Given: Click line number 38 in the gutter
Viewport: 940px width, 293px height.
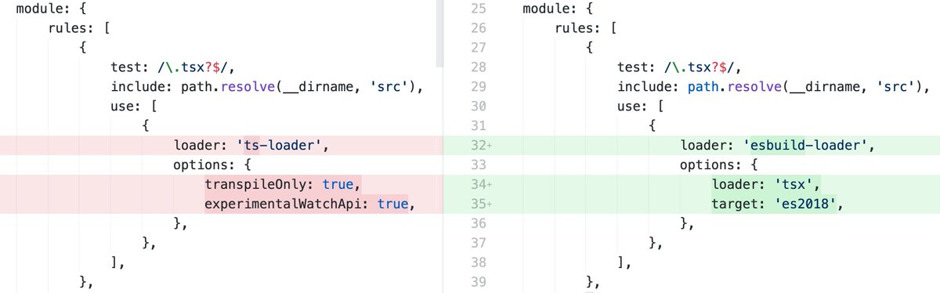Looking at the screenshot, I should pyautogui.click(x=479, y=263).
